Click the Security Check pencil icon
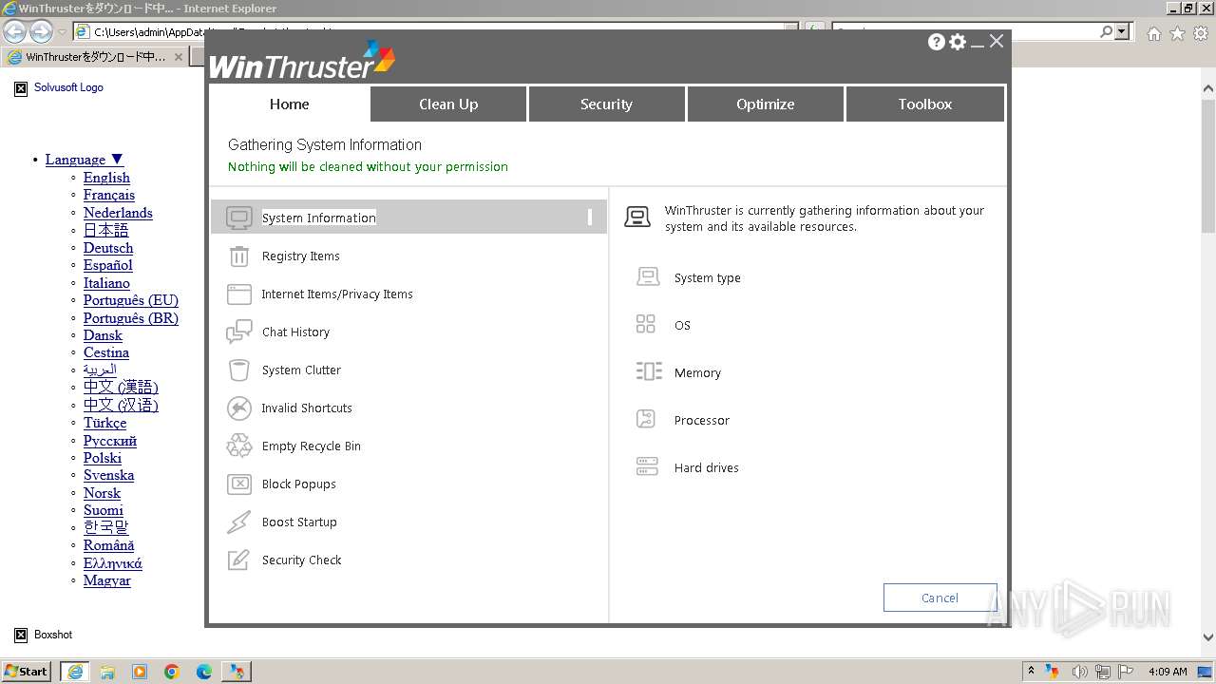The image size is (1216, 684). pos(239,560)
